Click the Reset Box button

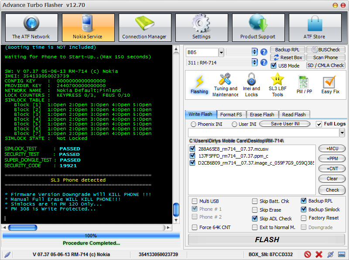point(287,57)
